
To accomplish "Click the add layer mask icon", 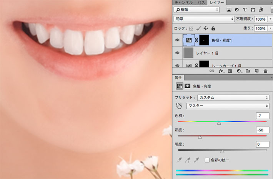I will click(x=230, y=71).
